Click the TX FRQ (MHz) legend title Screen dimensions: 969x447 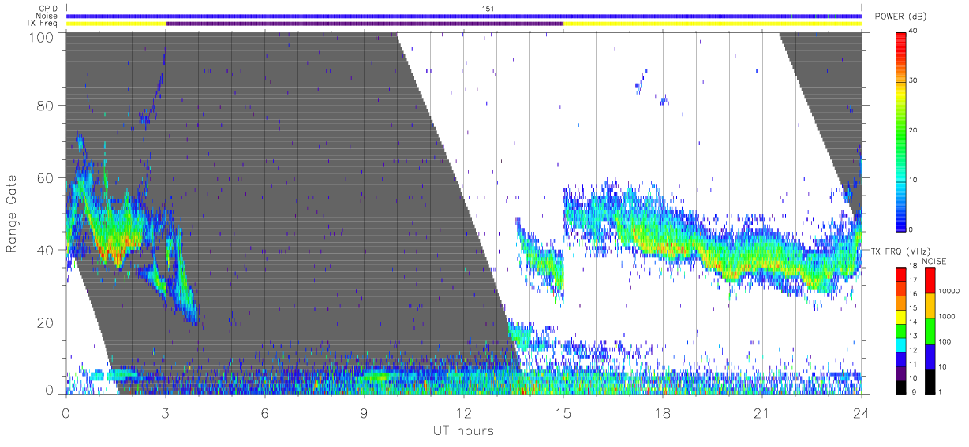900,251
